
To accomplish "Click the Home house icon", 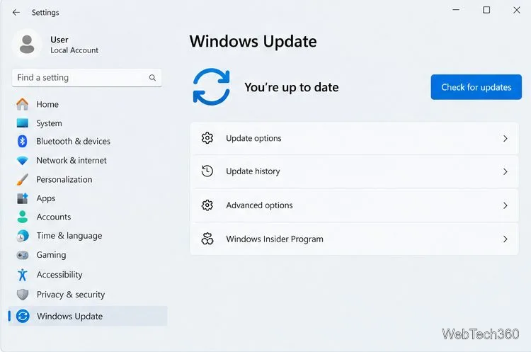I will [23, 104].
